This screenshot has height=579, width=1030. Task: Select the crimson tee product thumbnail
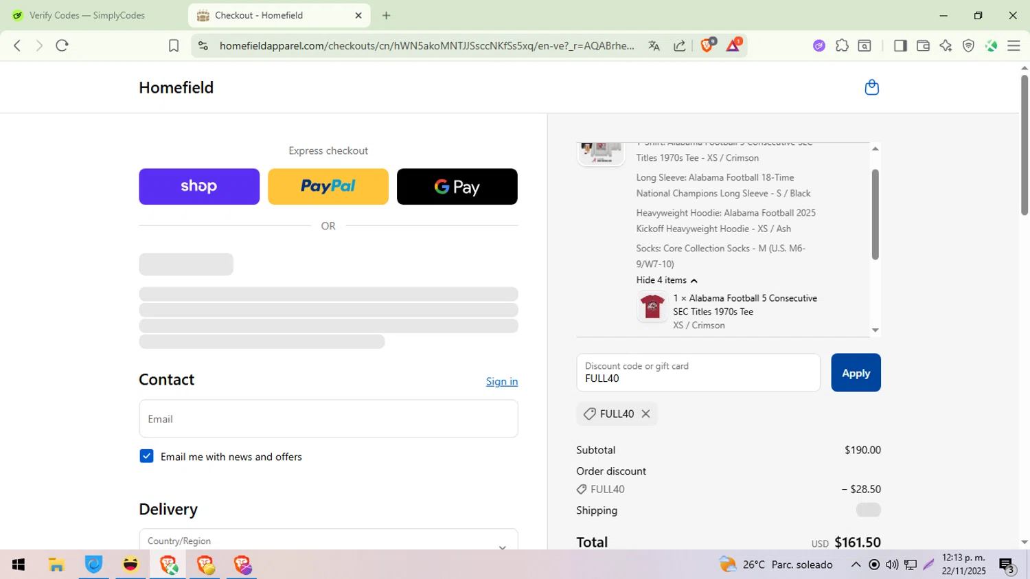[652, 306]
